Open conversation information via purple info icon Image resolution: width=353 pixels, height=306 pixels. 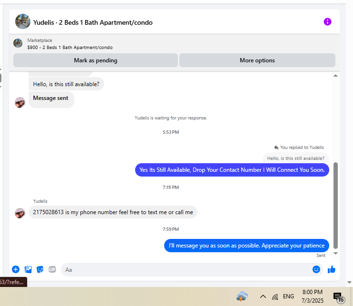click(x=327, y=22)
